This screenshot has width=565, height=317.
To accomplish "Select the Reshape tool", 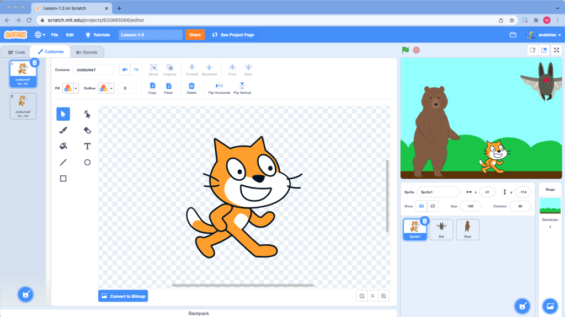I will (x=87, y=114).
